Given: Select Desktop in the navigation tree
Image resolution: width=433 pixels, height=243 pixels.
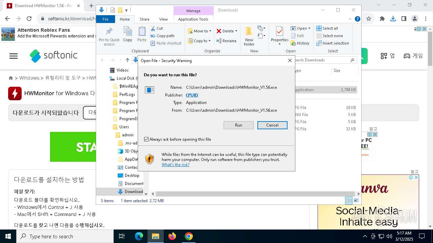Looking at the screenshot, I should (x=132, y=175).
